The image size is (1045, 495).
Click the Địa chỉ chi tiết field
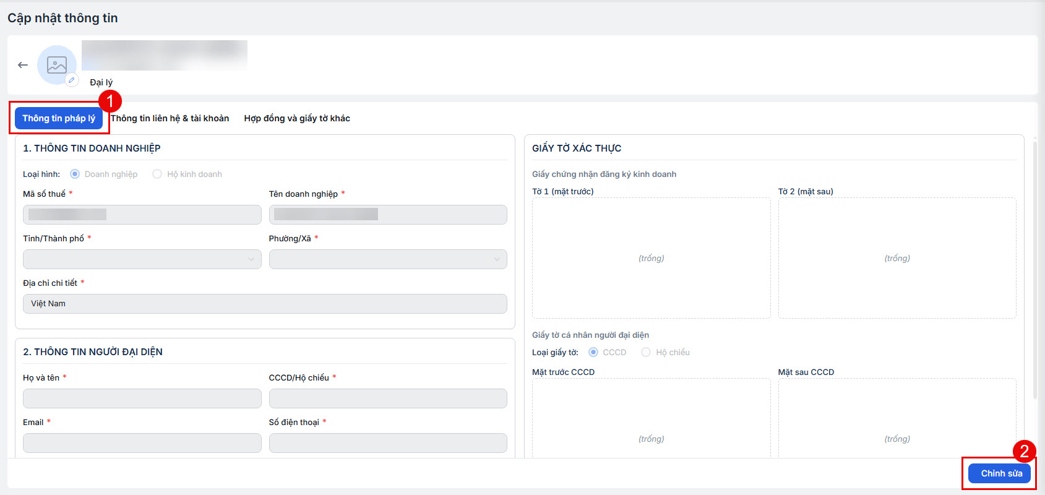click(265, 304)
